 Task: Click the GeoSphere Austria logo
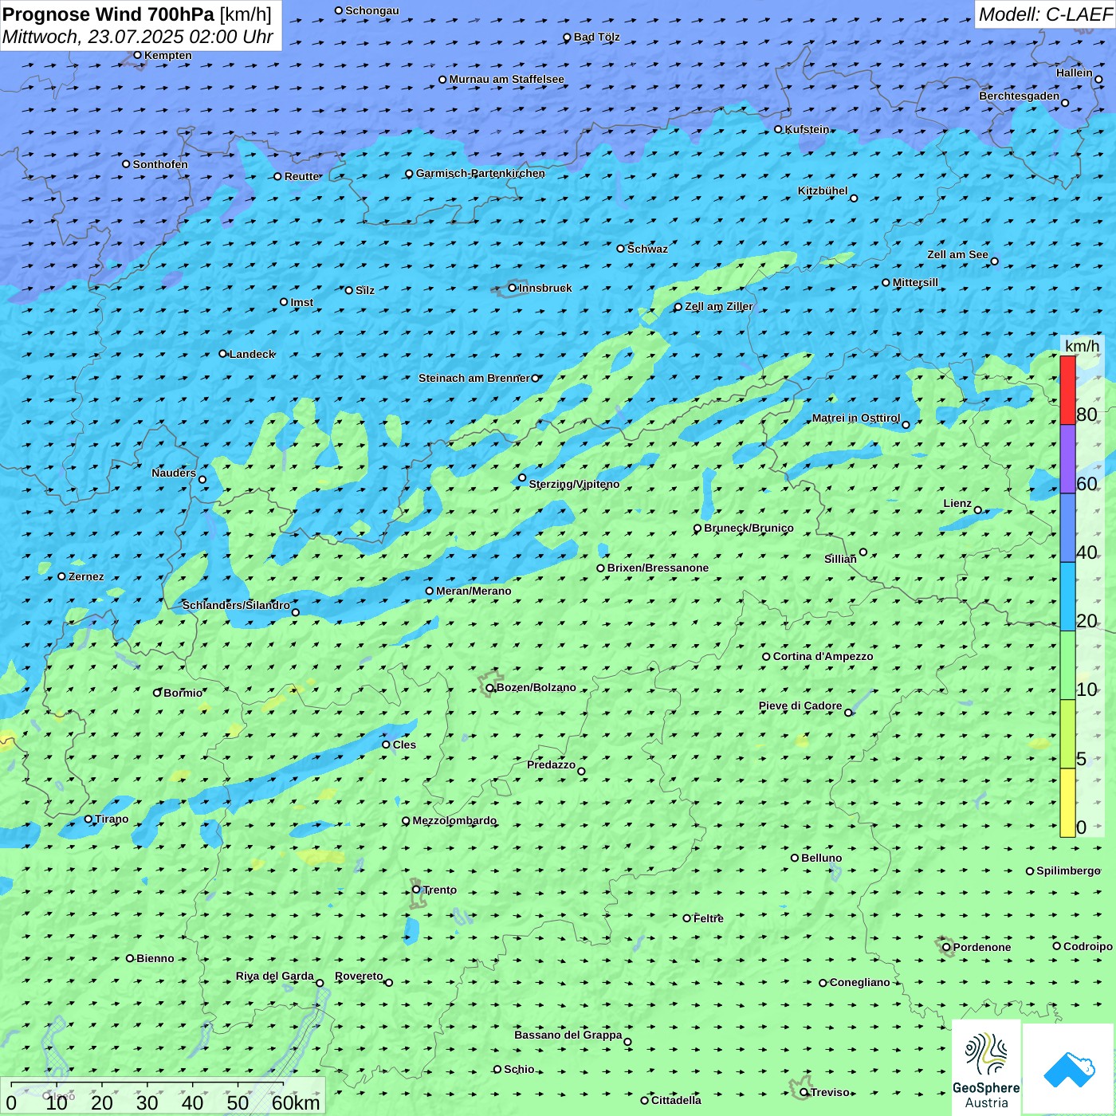[x=986, y=1068]
